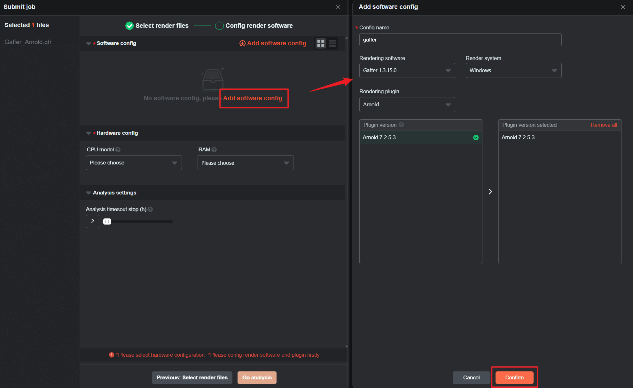Click Remove all link
Screen dimensions: 633x388
point(604,125)
